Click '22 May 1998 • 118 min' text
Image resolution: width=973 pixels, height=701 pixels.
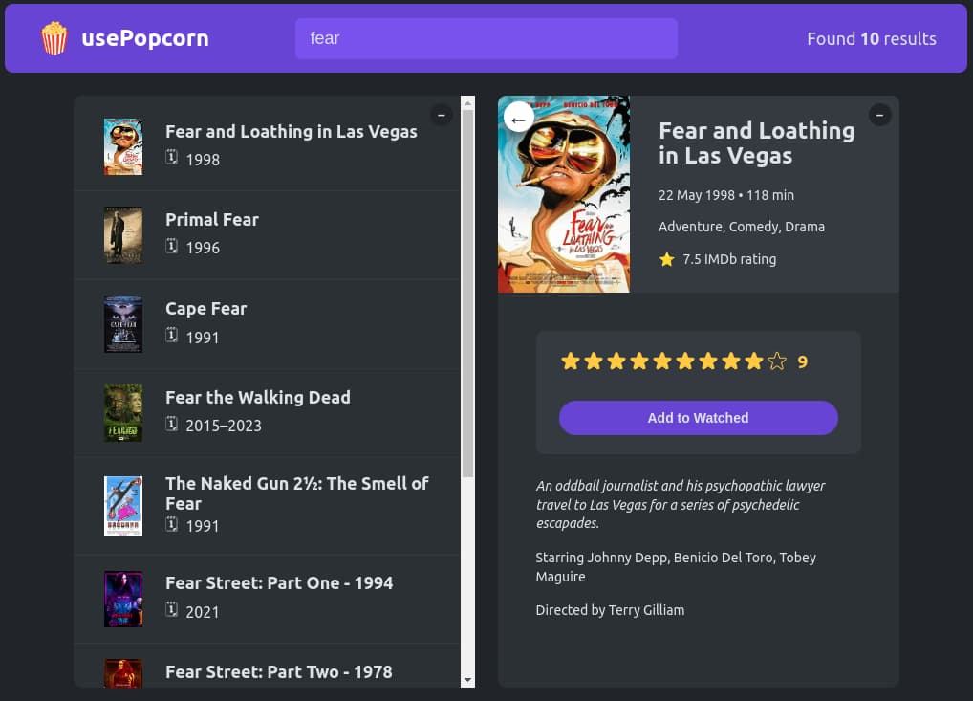(726, 195)
